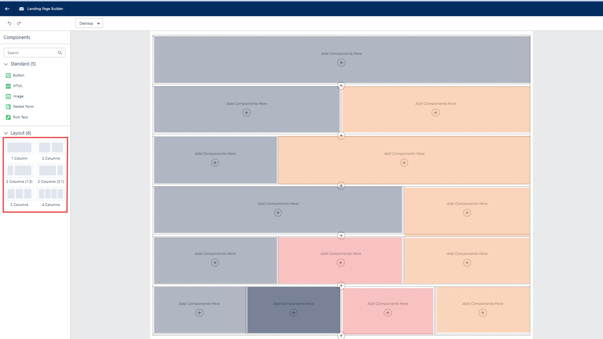Select the Button component icon
The image size is (603, 339).
pyautogui.click(x=8, y=76)
